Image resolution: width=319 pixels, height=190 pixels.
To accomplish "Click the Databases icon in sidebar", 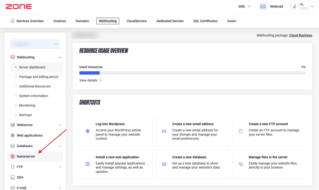I will pyautogui.click(x=13, y=146).
